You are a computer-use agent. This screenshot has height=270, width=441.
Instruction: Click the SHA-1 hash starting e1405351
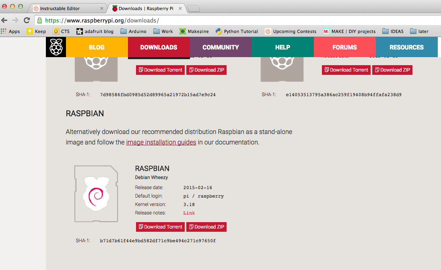tap(344, 95)
